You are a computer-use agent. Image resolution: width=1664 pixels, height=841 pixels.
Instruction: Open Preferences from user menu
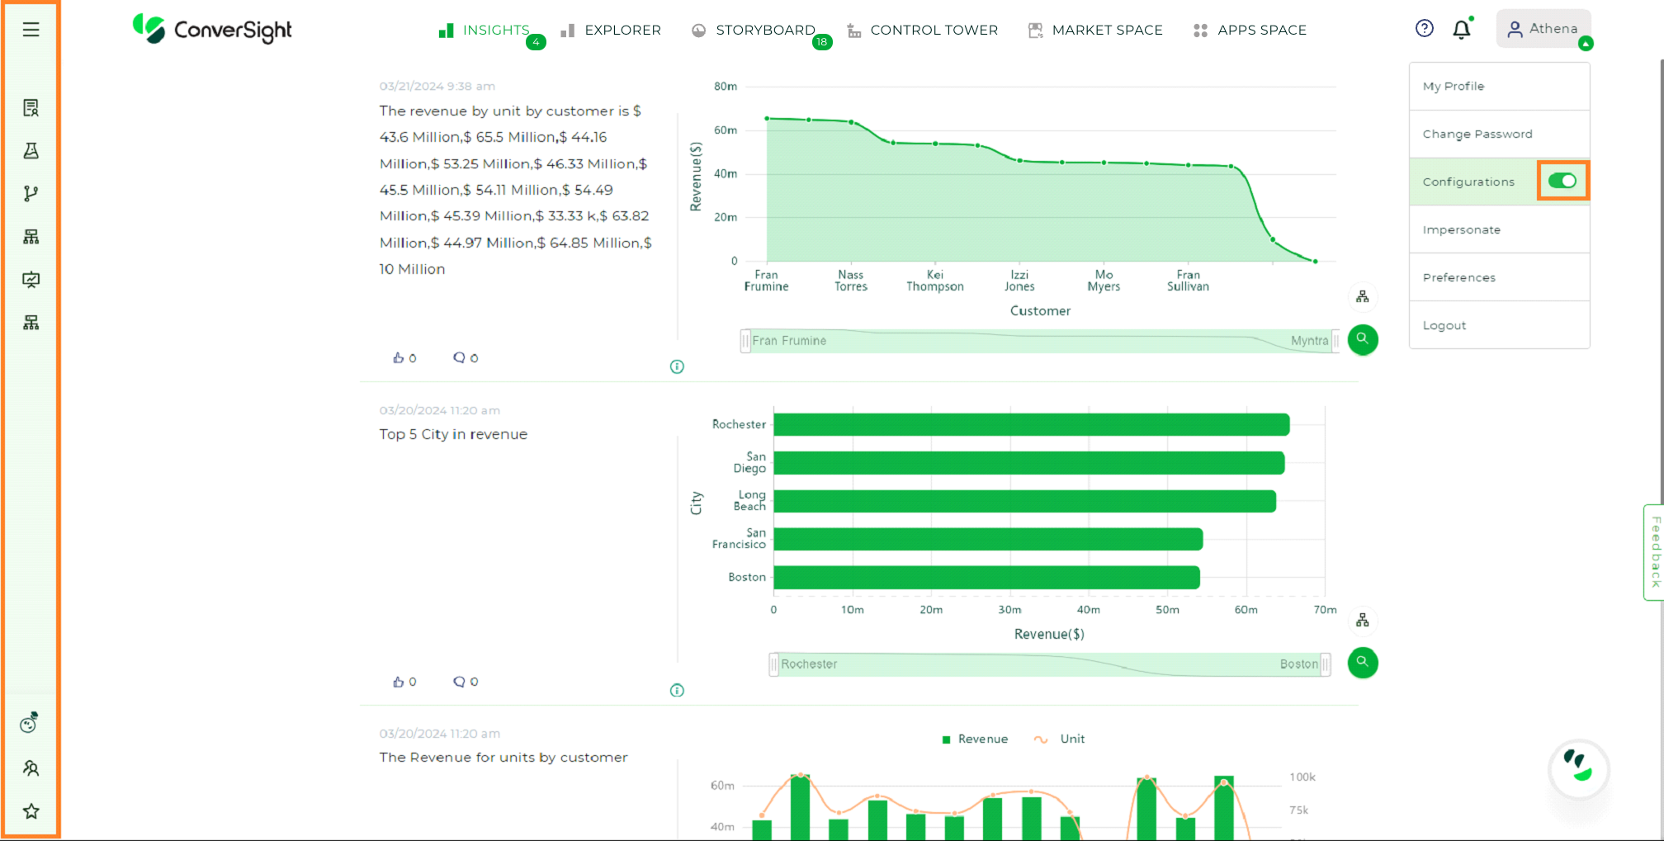tap(1499, 277)
